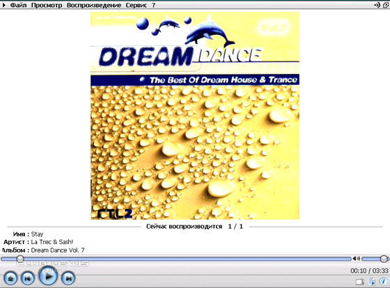
Task: Click the album 'Dream Dance Vol. 7'
Action: (58, 250)
